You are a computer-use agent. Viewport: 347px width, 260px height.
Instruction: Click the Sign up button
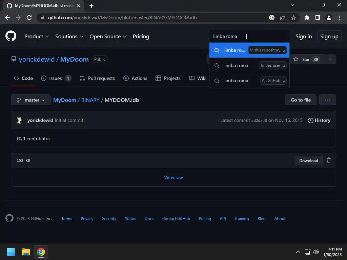(329, 37)
